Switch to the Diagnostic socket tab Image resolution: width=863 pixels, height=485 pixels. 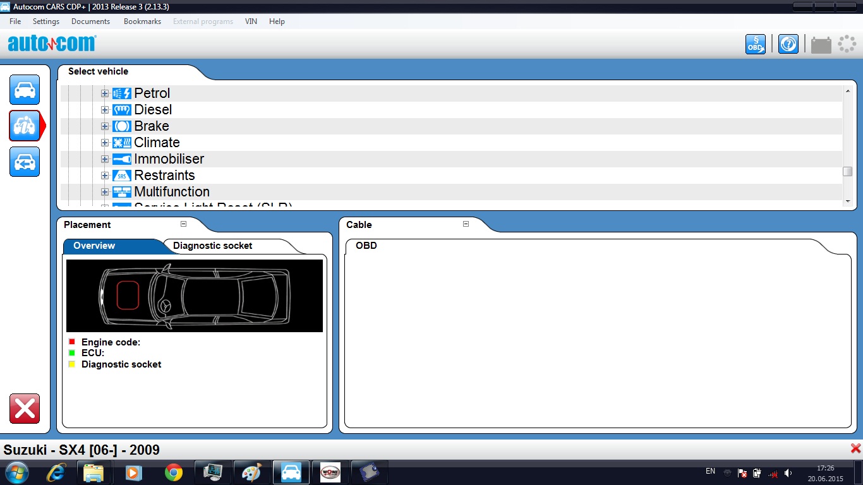[x=212, y=246]
